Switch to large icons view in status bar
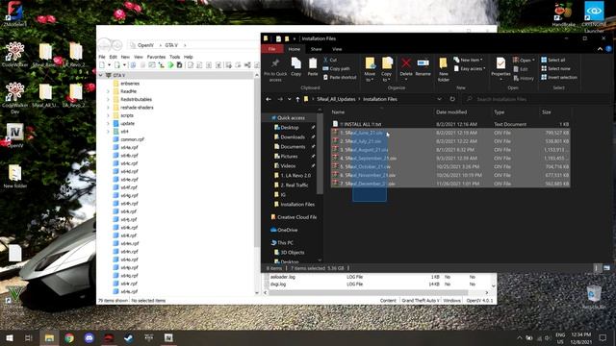This screenshot has width=616, height=346. [607, 268]
